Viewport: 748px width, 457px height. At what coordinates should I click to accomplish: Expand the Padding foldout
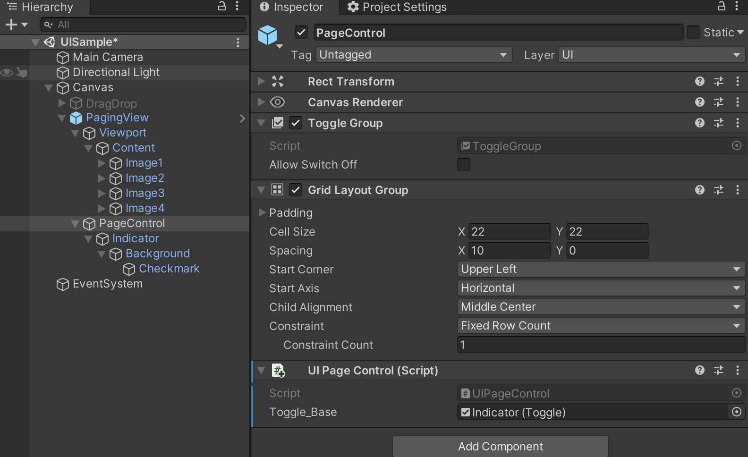coord(262,212)
